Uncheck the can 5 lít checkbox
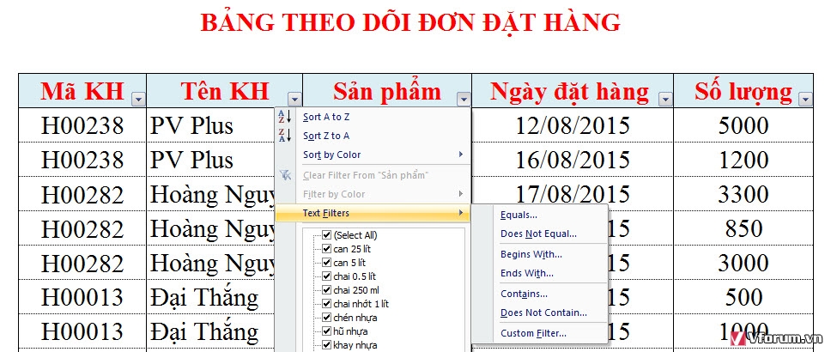Screen dimensions: 831x352 point(326,263)
